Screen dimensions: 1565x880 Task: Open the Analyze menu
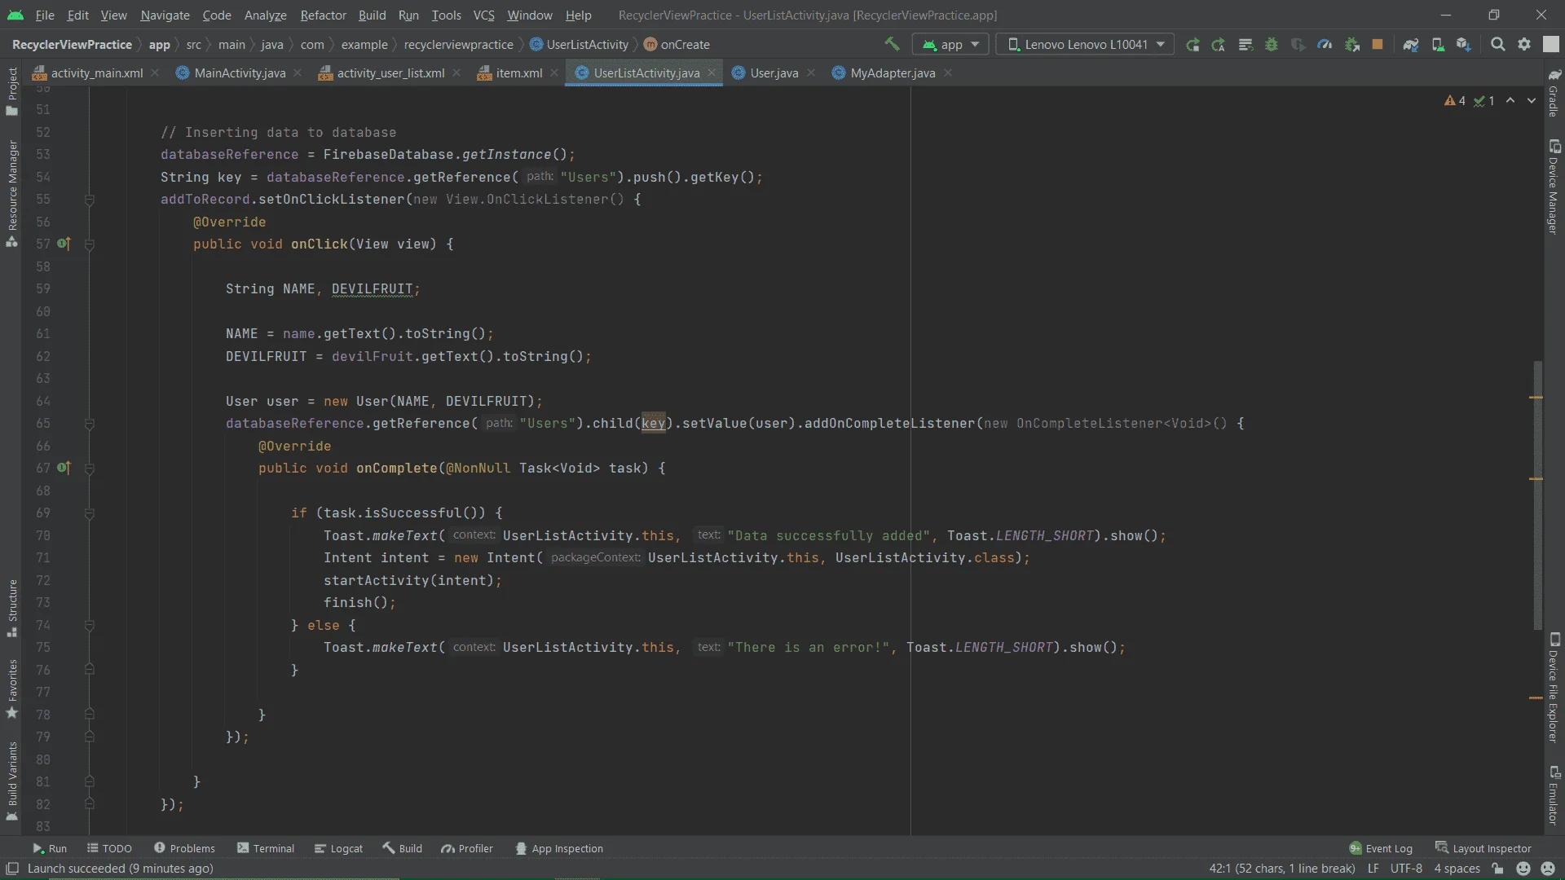tap(265, 15)
